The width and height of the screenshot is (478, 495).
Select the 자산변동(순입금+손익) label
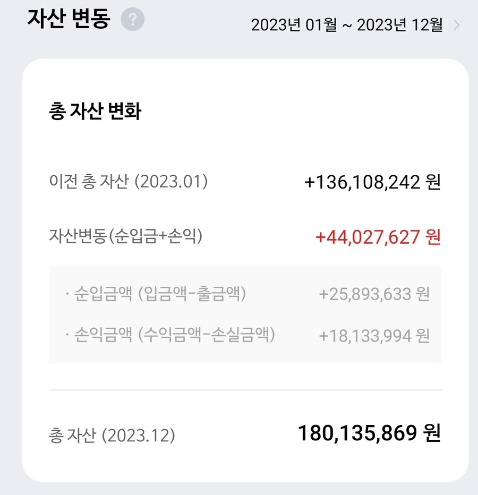coord(125,236)
